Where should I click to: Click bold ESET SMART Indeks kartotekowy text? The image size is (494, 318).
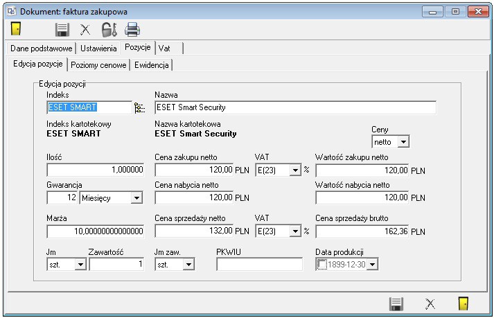tap(73, 134)
